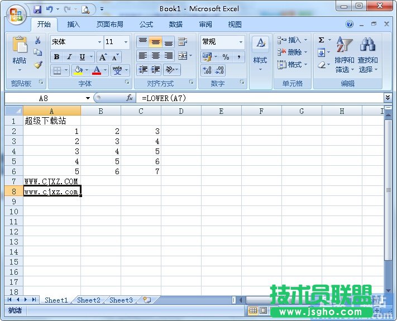The image size is (397, 321).
Task: Expand the number format dropdown 常规
Action: 223,42
